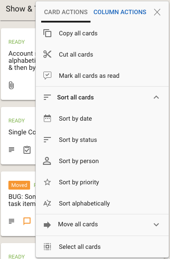Select the Card Actions tab
Image resolution: width=170 pixels, height=259 pixels.
coord(66,12)
